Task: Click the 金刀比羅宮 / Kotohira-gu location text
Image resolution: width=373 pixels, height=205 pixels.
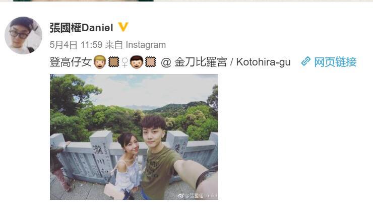Action: pyautogui.click(x=232, y=62)
